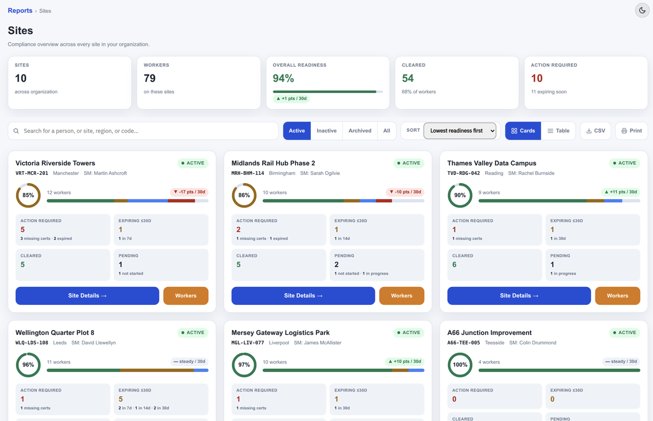Click the Cleared 54 summary card
Screen dimensions: 653x421
tap(457, 83)
